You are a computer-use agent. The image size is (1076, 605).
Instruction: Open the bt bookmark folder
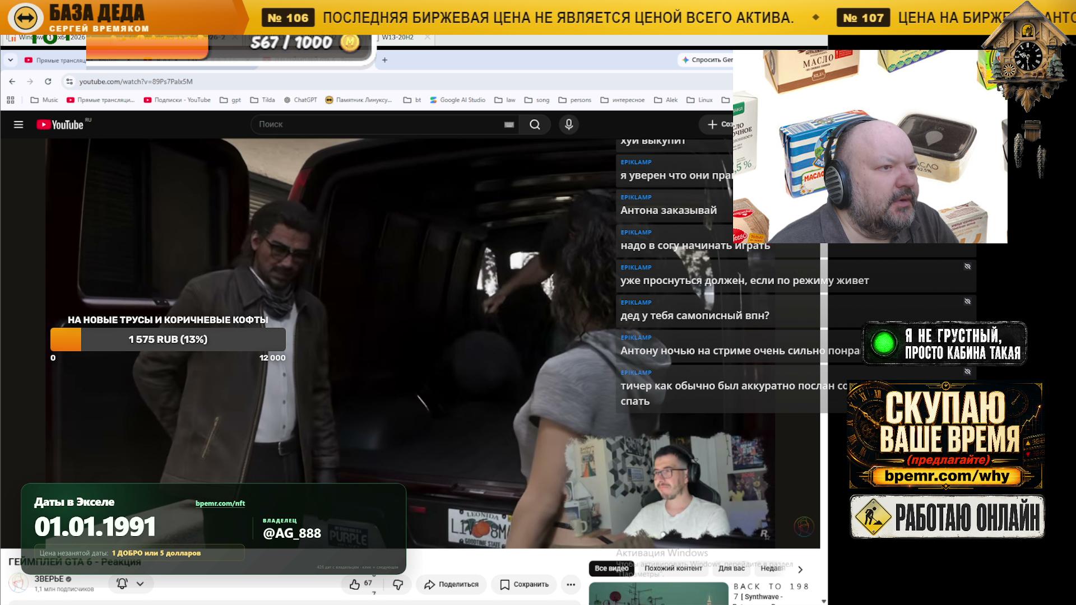tap(412, 100)
